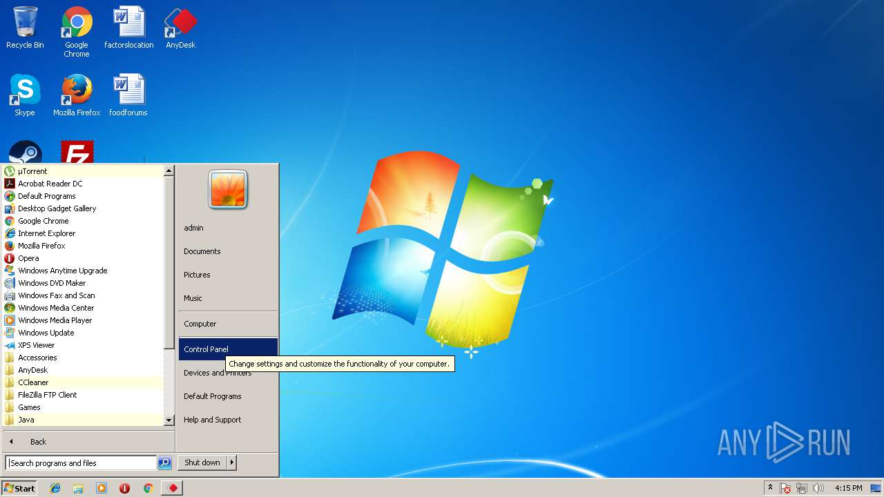This screenshot has height=497, width=884.
Task: Launch Google Chrome from the programs list
Action: 83,221
